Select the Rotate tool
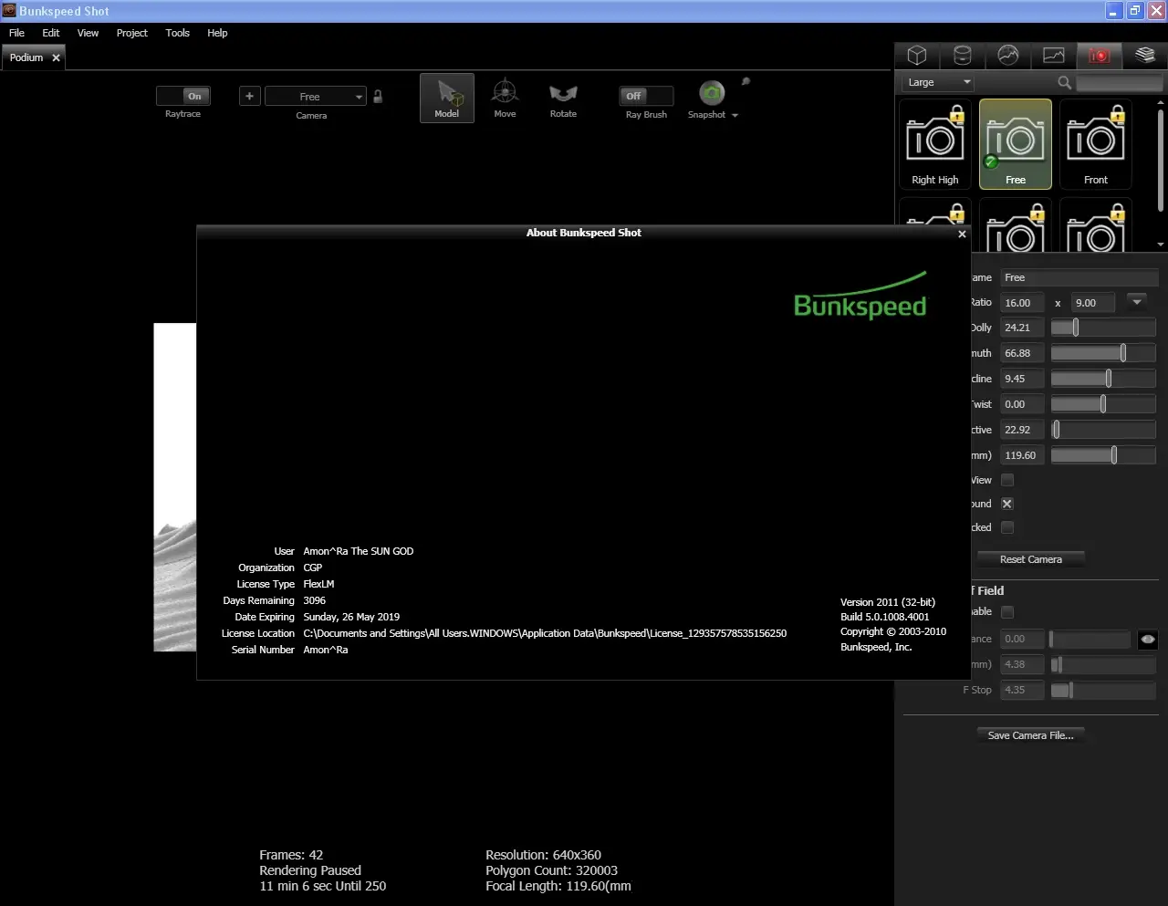 (563, 99)
